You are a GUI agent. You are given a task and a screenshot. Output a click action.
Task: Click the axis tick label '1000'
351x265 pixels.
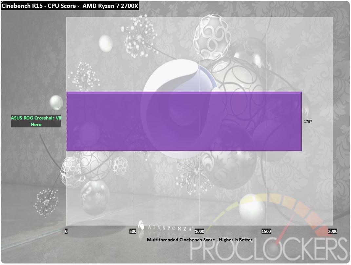(200, 232)
